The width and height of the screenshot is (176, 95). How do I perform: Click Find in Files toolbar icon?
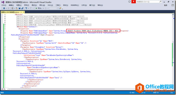coord(60,8)
